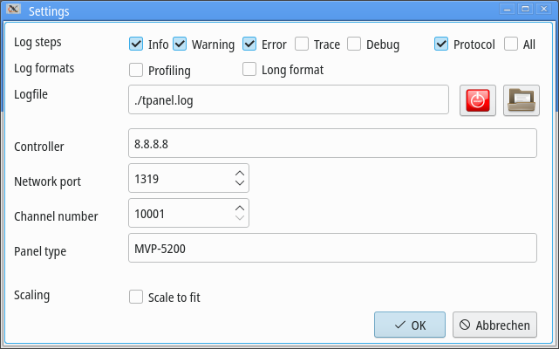
Task: Click into the Controller address field
Action: [332, 143]
